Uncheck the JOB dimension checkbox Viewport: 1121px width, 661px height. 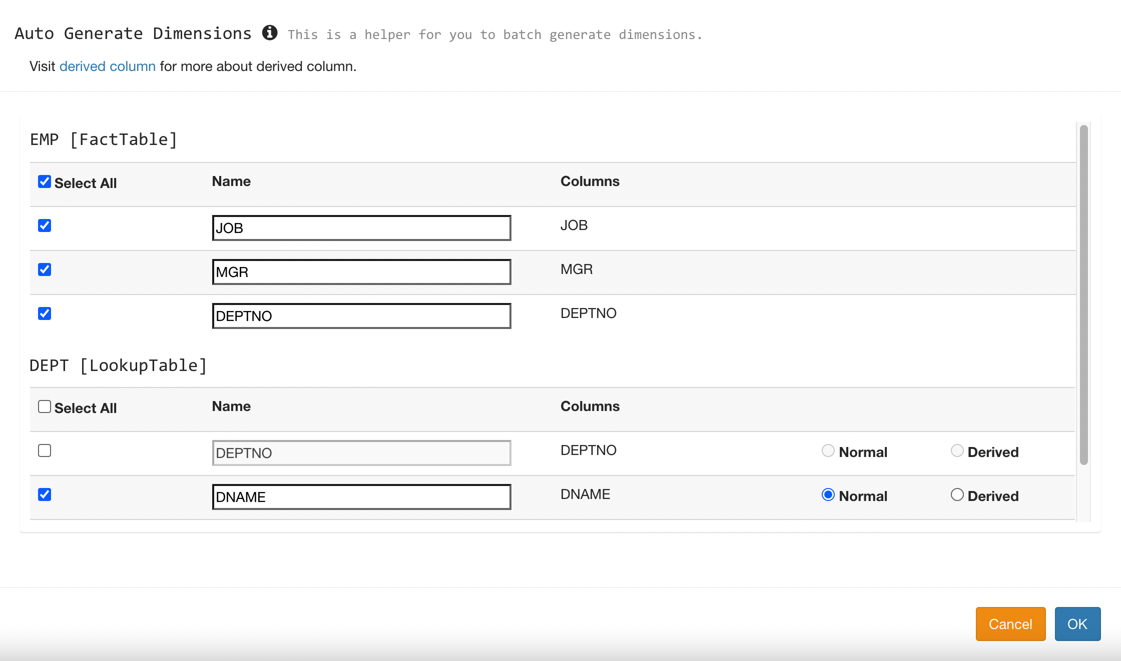[45, 226]
